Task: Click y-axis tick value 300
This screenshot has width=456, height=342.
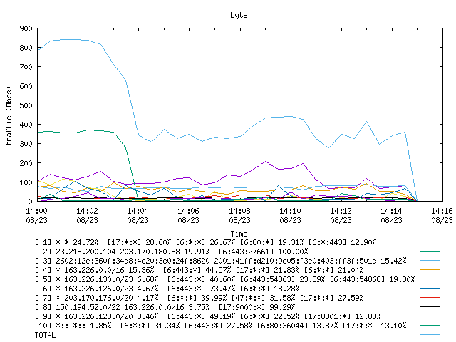Action: point(26,144)
